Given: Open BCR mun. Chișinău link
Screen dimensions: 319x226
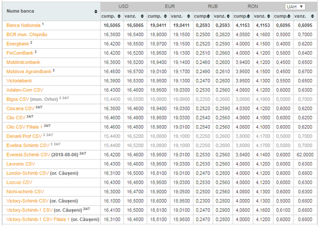Looking at the screenshot, I should coord(27,34).
